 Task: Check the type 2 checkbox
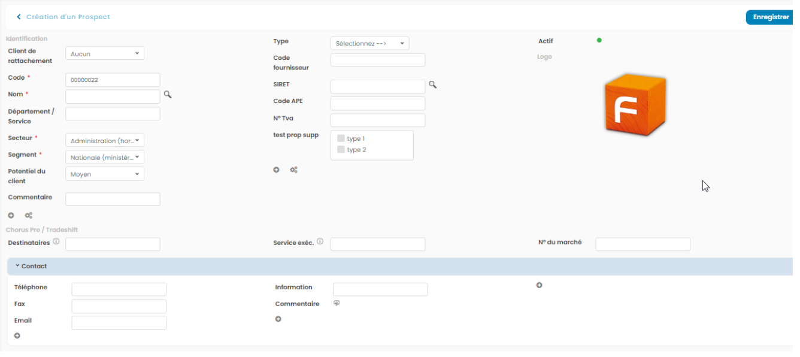(341, 150)
